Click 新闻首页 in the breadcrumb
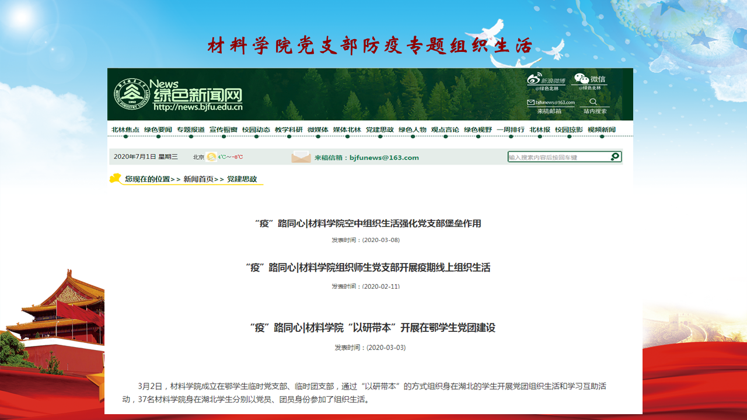 click(x=198, y=179)
